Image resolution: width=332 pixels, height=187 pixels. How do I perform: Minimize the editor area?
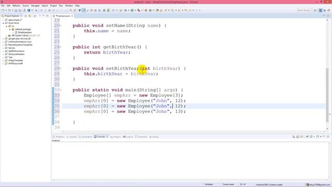tap(324, 16)
